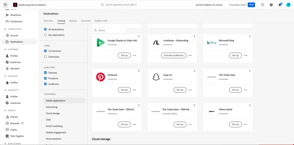Open the Prod Bank (VA7) sandbox selector
Image resolution: width=294 pixels, height=145 pixels.
pos(242,5)
